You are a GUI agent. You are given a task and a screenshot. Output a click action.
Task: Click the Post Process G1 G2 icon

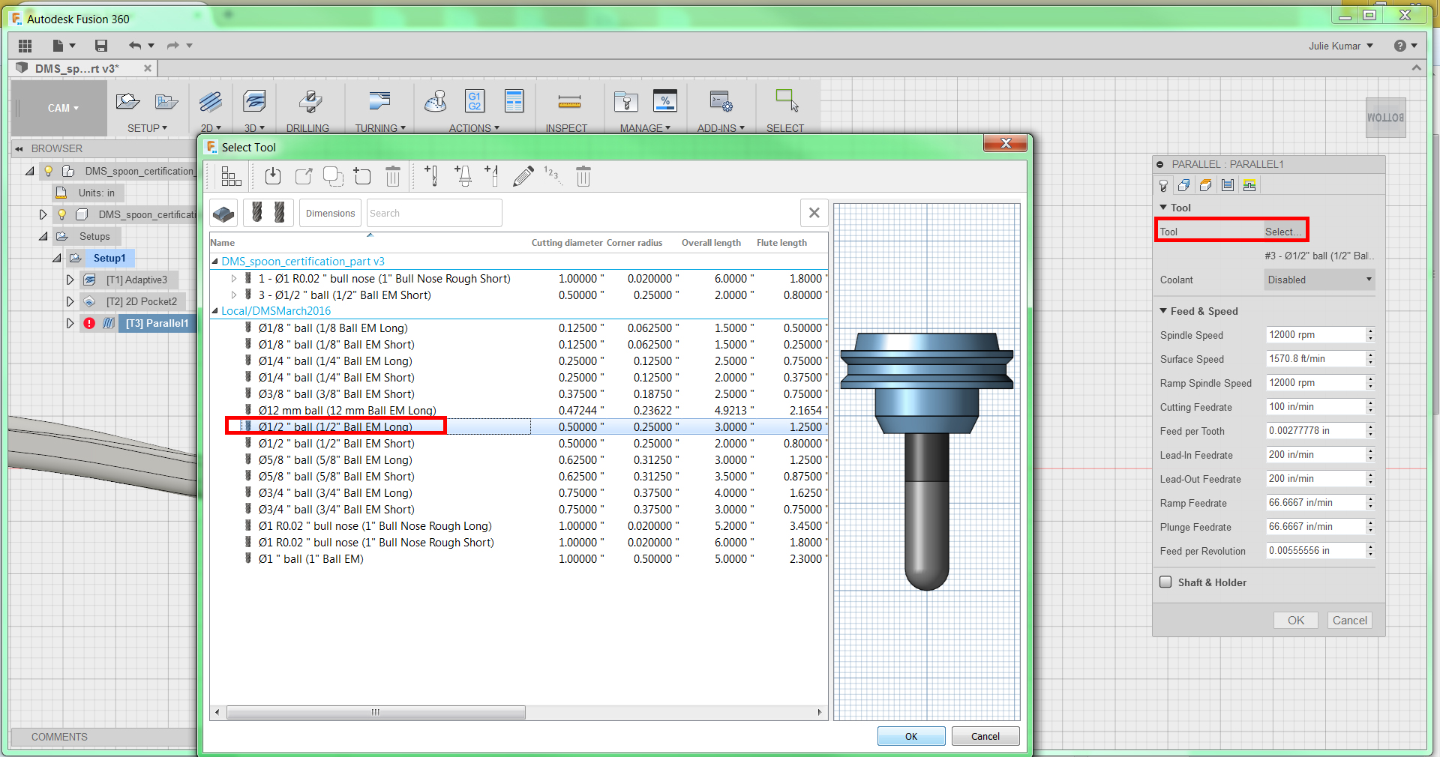[x=475, y=101]
